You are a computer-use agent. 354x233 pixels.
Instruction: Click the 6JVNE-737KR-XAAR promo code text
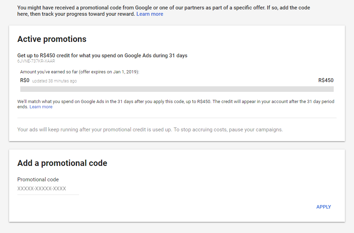(x=36, y=61)
